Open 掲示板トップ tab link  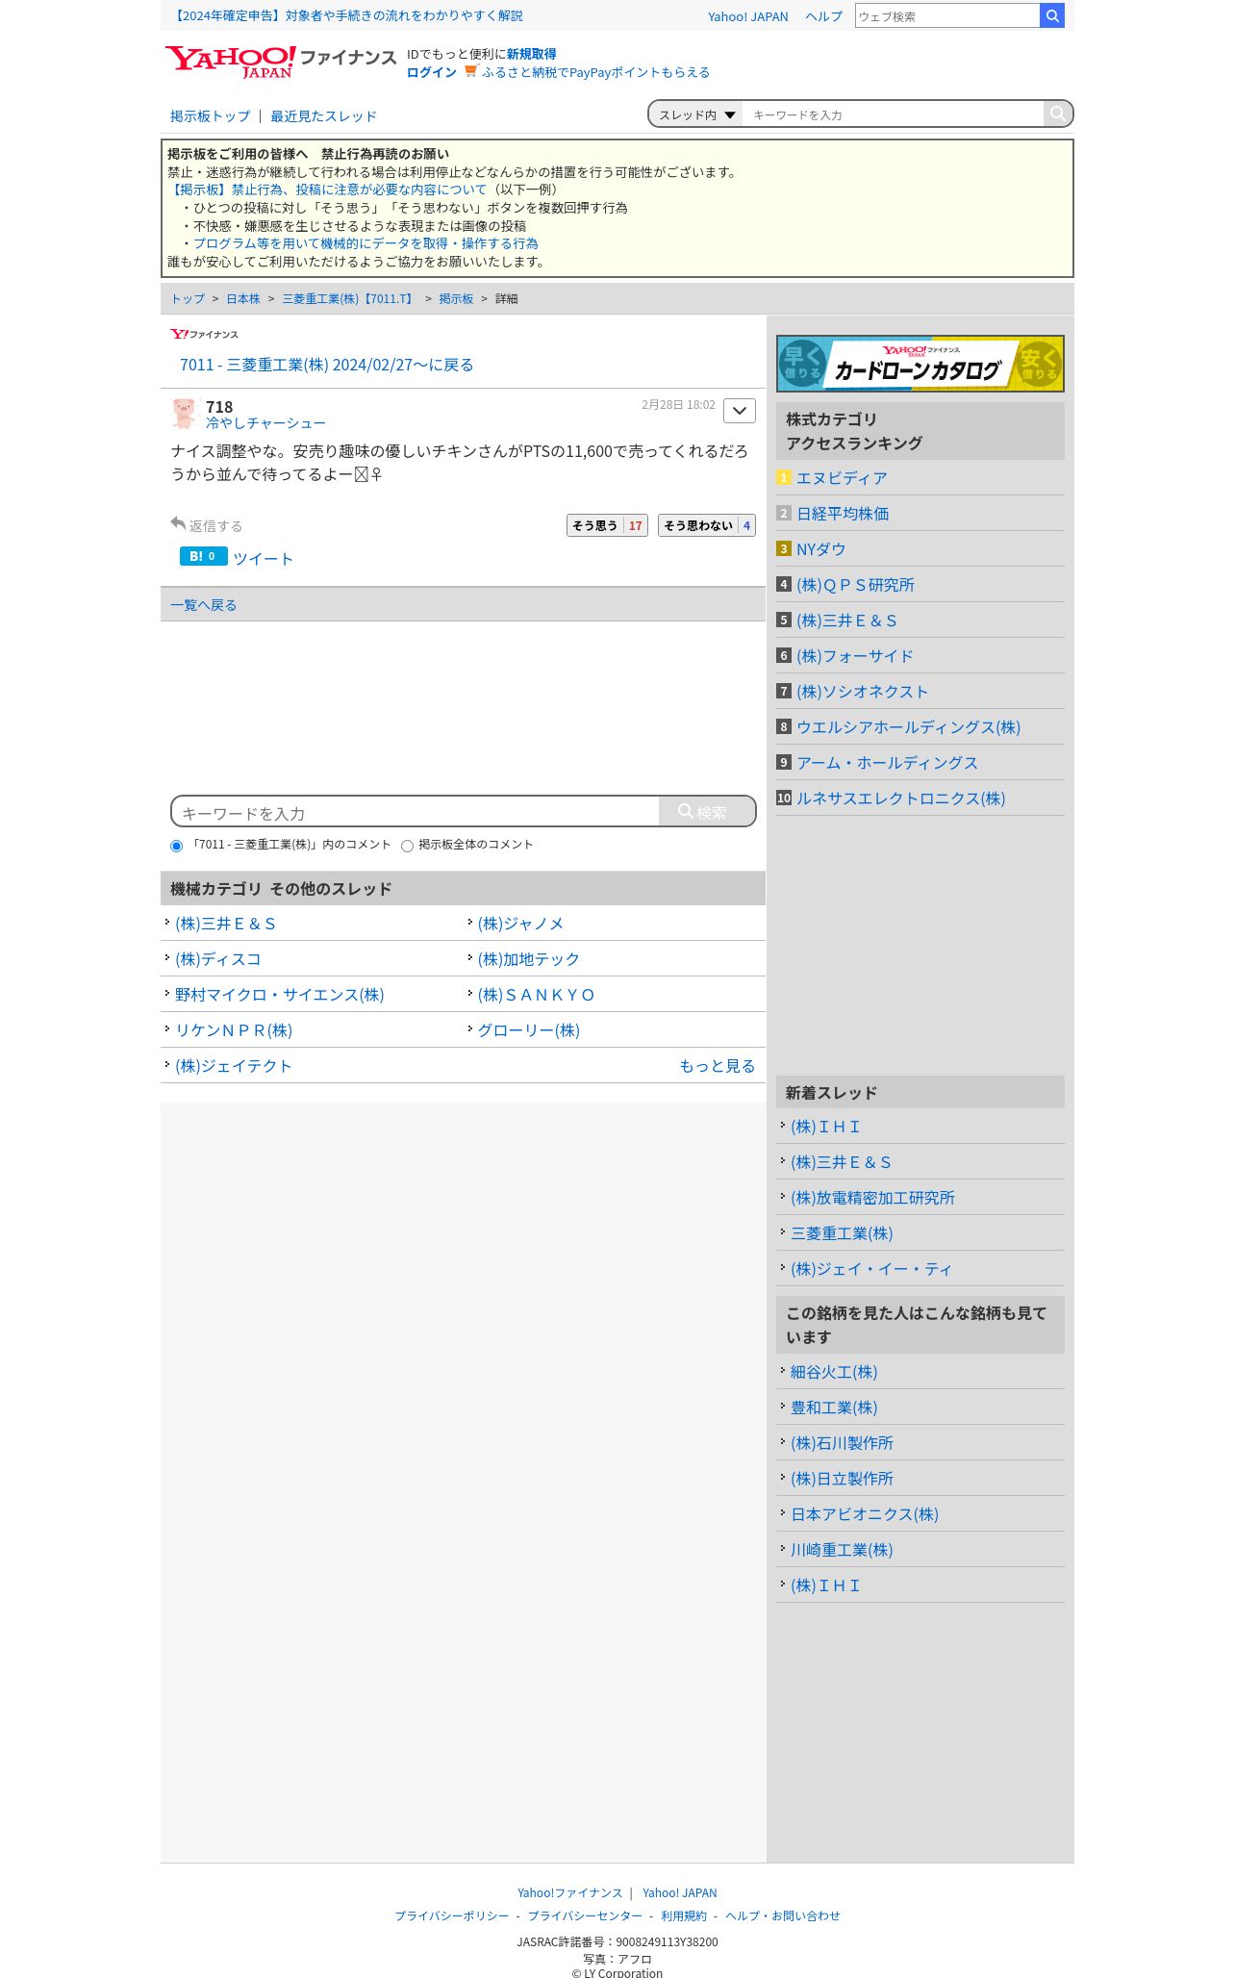tap(210, 116)
